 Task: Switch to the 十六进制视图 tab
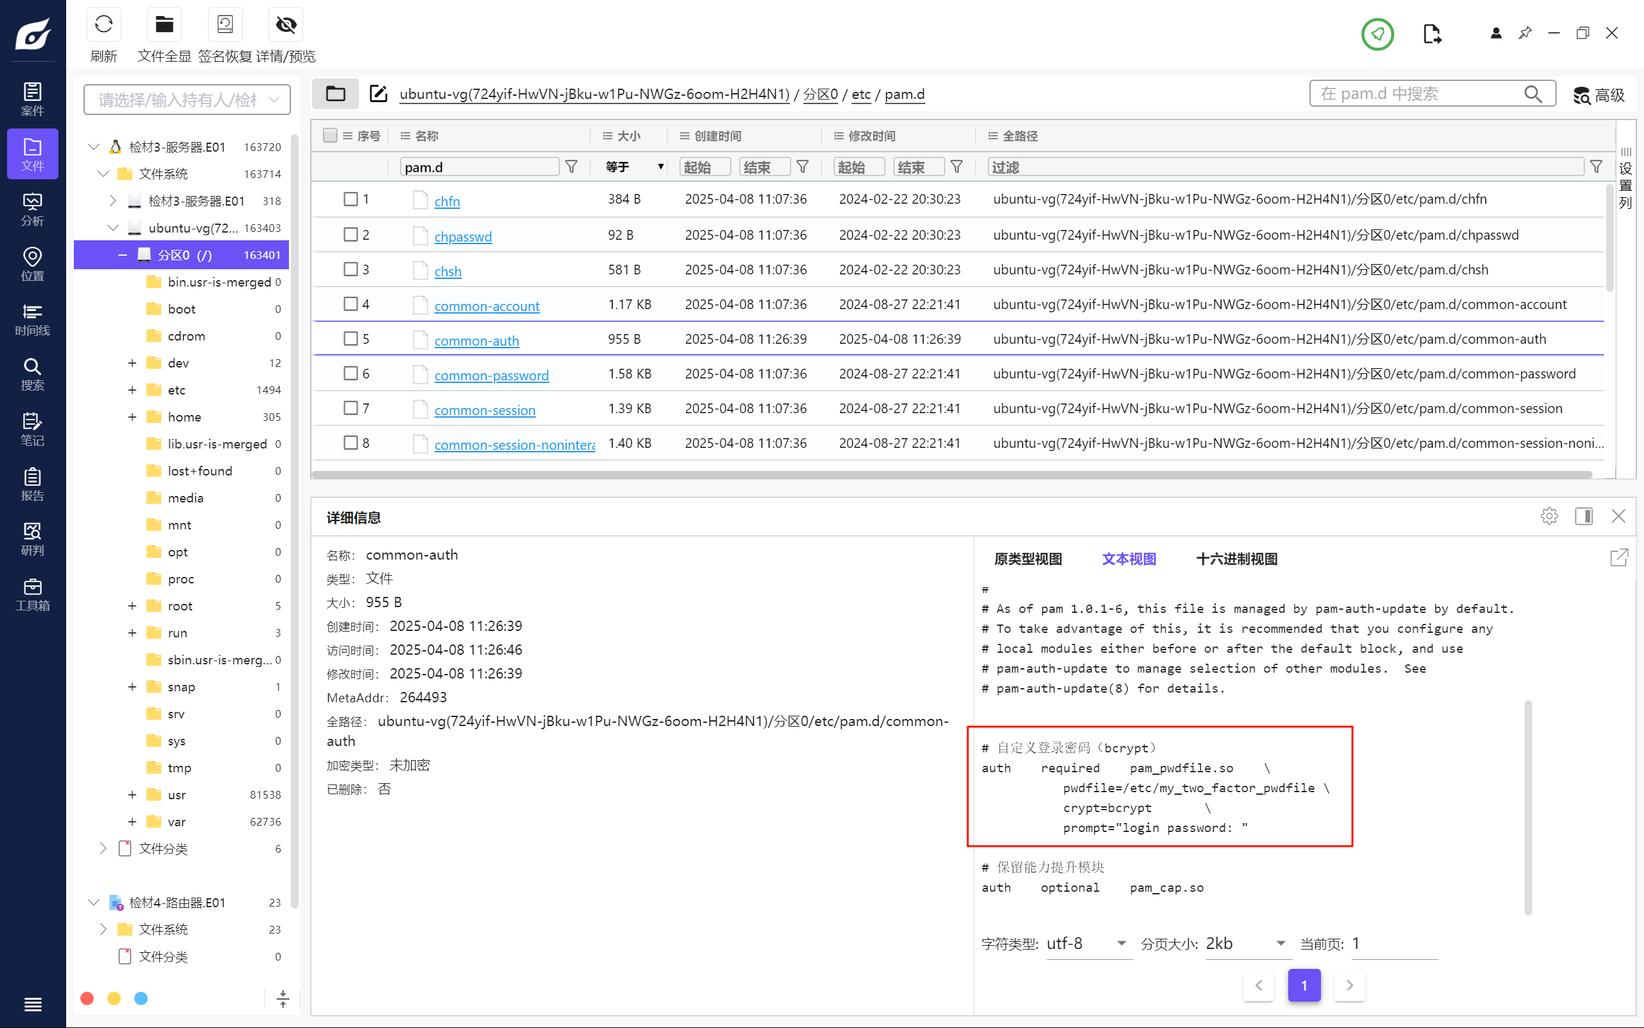pyautogui.click(x=1236, y=559)
